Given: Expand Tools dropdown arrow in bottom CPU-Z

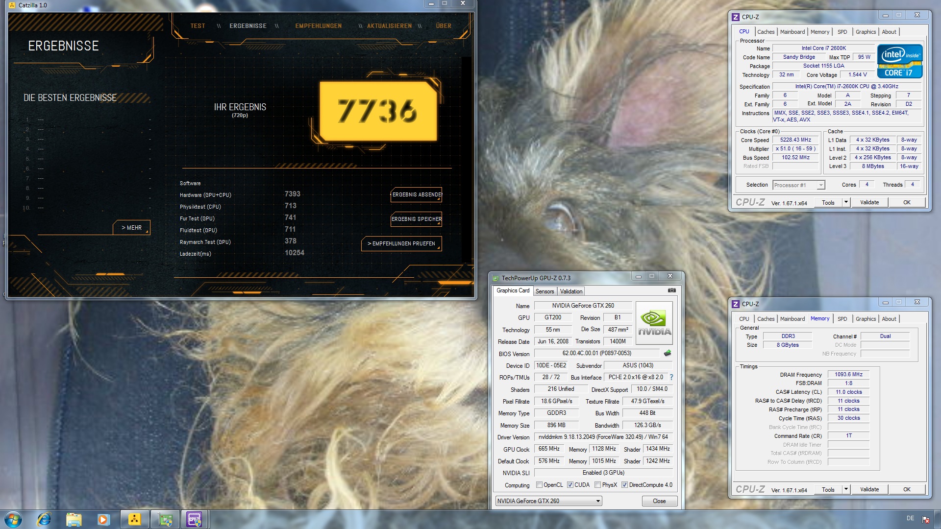Looking at the screenshot, I should click(x=845, y=489).
